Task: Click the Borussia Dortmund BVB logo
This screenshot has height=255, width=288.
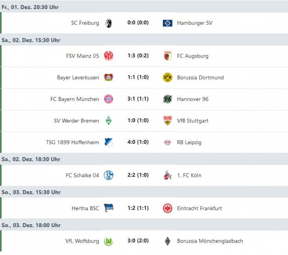Action: point(167,77)
